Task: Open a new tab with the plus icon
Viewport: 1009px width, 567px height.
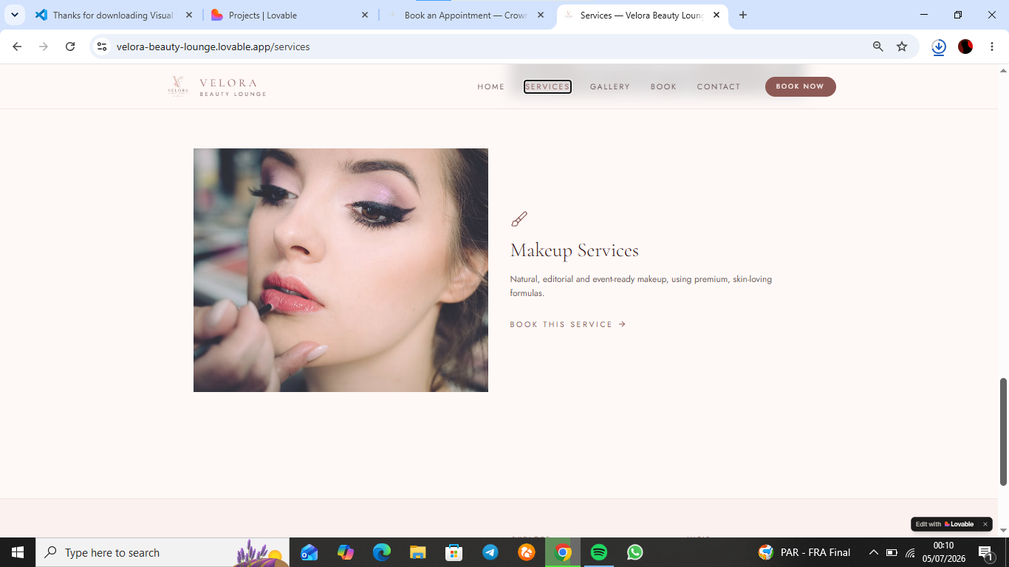Action: point(743,15)
